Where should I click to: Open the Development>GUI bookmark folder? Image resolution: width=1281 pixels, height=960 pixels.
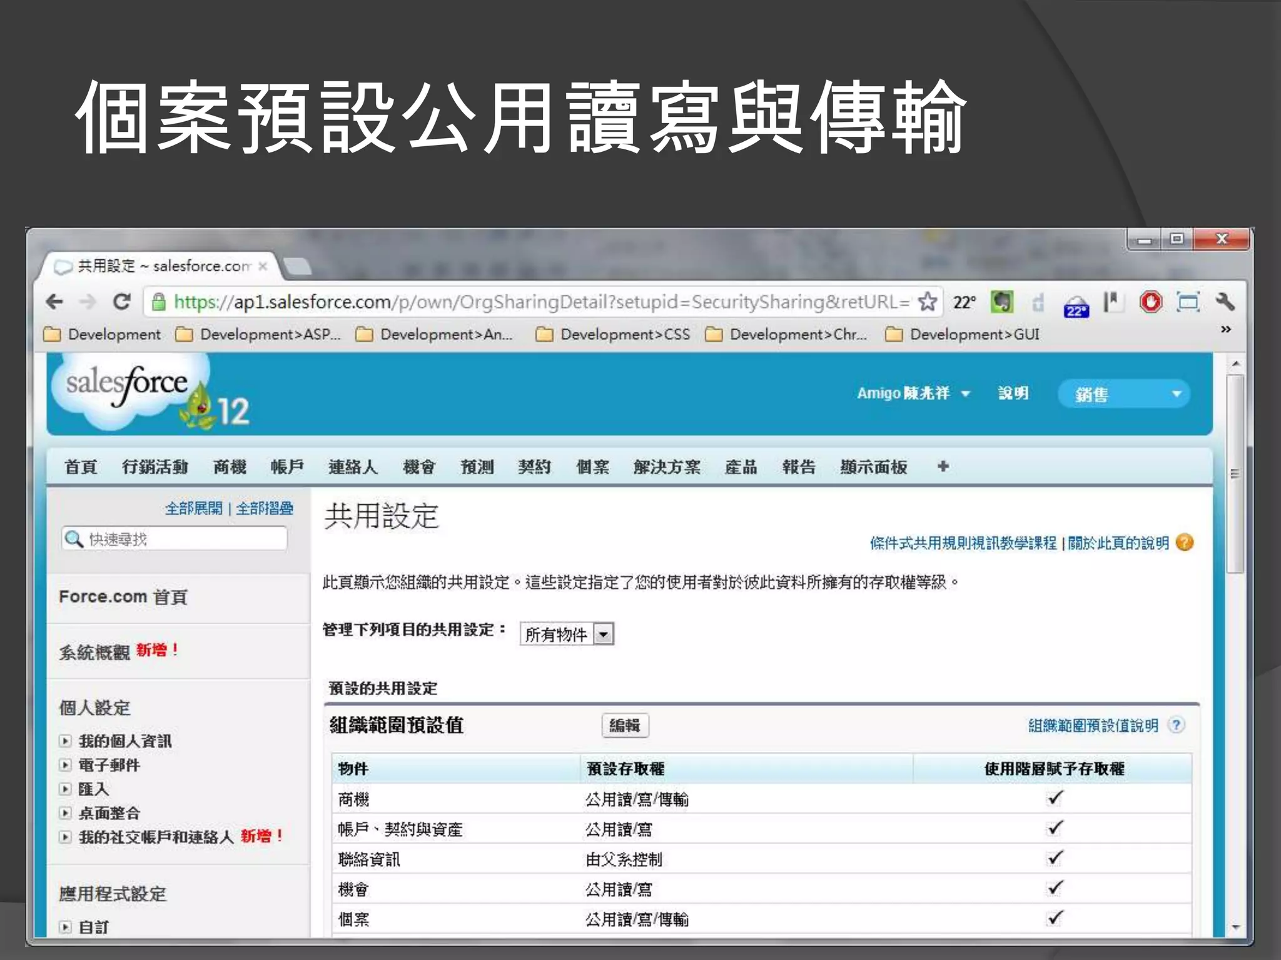(x=963, y=334)
